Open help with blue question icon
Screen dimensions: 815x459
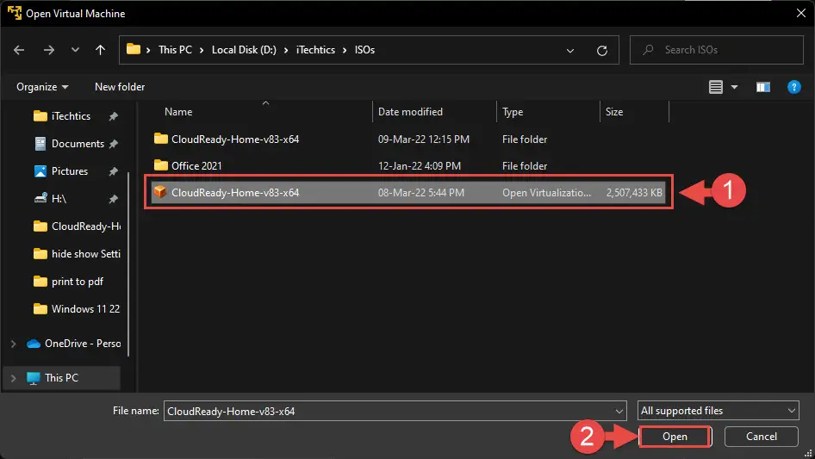point(793,87)
